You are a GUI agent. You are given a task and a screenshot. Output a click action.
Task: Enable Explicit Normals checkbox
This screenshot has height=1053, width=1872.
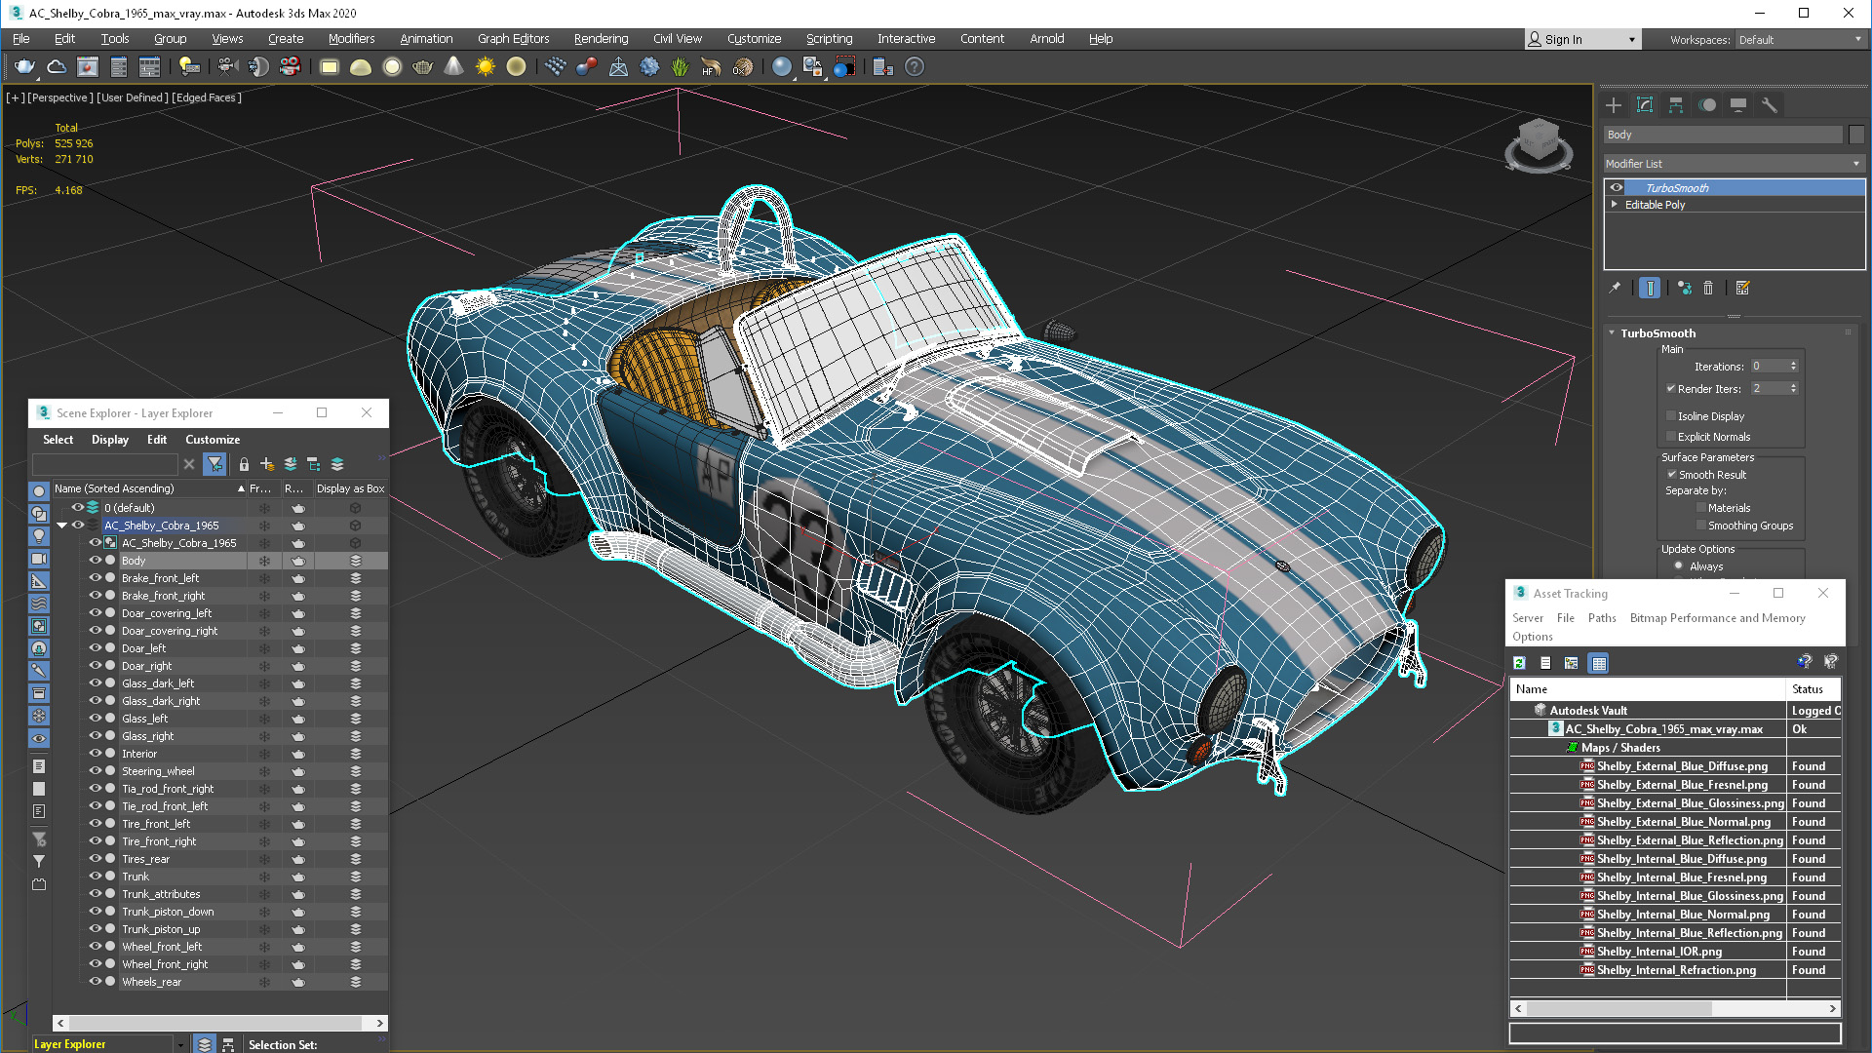(x=1671, y=437)
